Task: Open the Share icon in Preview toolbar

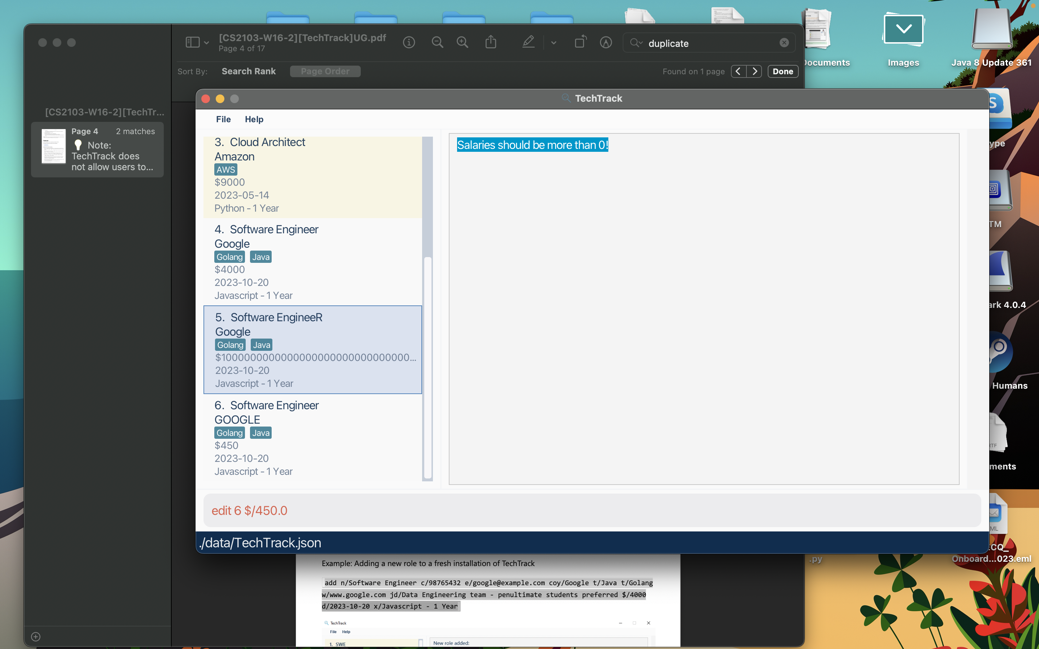Action: pos(491,43)
